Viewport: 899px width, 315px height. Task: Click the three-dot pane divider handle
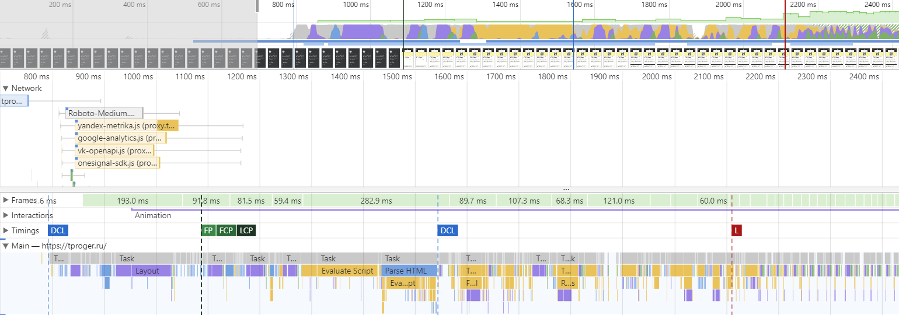(x=566, y=190)
